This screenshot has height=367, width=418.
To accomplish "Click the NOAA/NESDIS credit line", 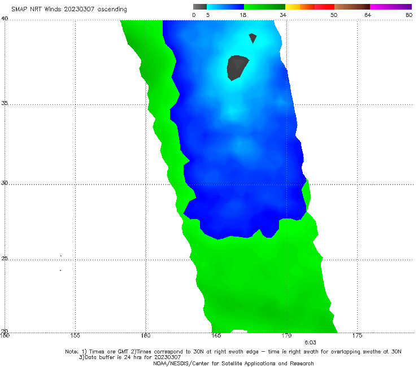I will point(233,364).
